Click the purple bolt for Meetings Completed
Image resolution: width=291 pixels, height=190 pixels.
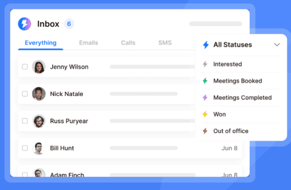pyautogui.click(x=205, y=98)
